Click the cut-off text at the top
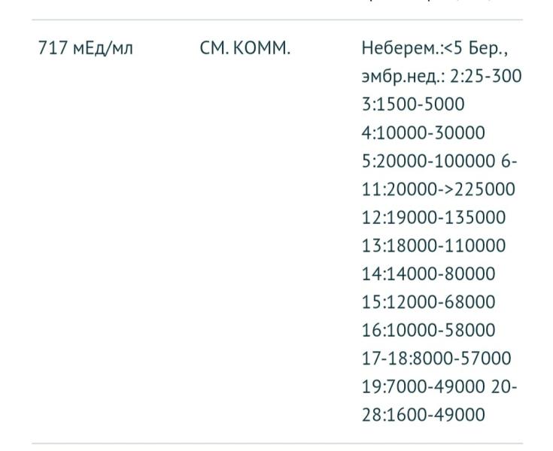The width and height of the screenshot is (553, 451). (x=444, y=4)
